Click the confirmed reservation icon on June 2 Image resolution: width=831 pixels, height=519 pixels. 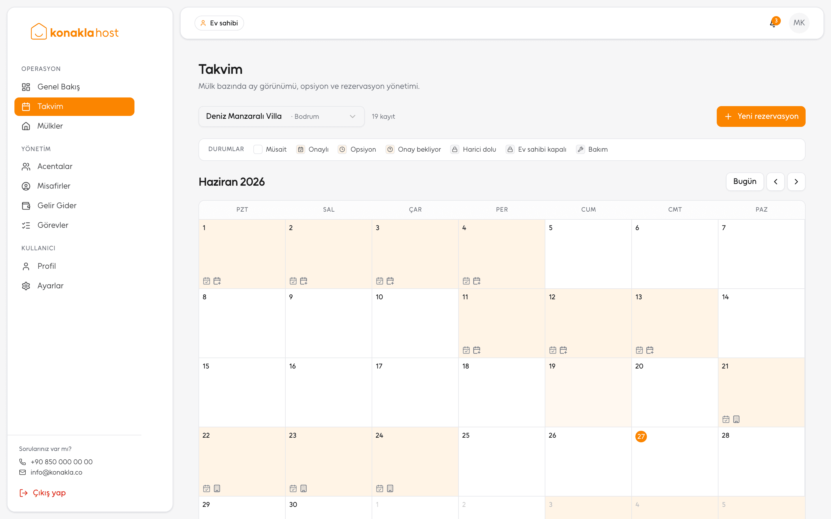(293, 281)
